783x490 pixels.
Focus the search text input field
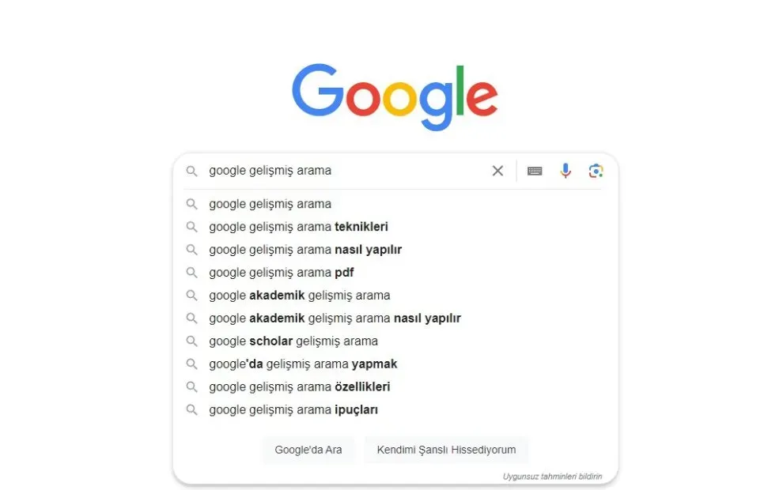340,171
